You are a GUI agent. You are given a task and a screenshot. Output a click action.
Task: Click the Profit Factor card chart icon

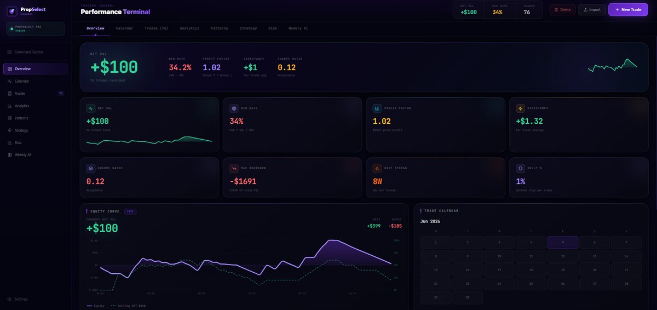click(377, 108)
